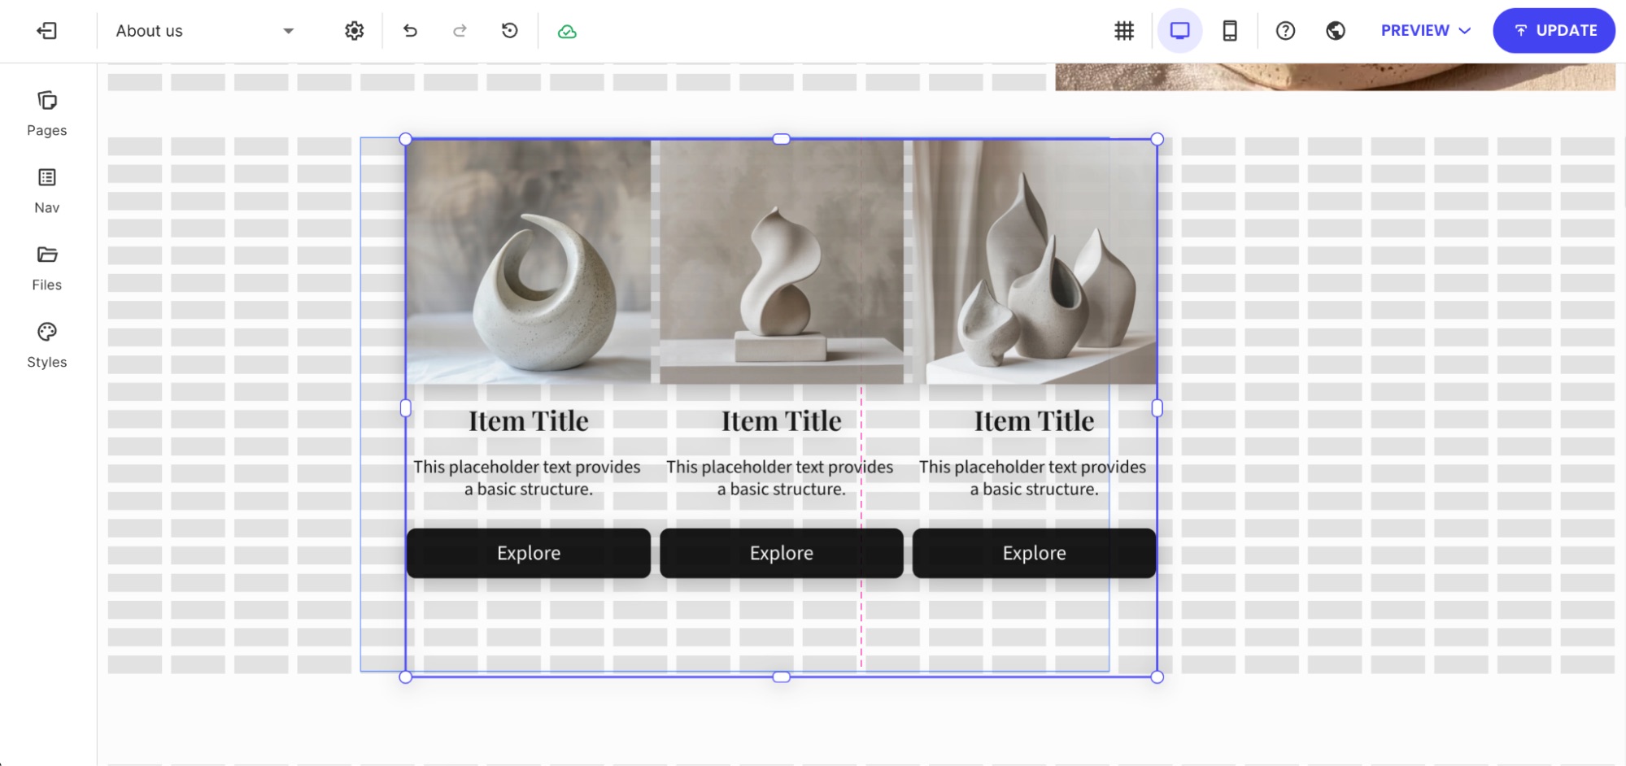Viewport: 1626px width, 766px height.
Task: Click the globe language icon
Action: (1336, 31)
